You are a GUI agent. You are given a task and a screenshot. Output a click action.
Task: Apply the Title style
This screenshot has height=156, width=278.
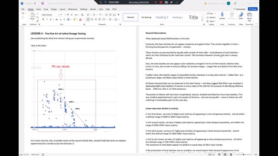[x=193, y=17]
